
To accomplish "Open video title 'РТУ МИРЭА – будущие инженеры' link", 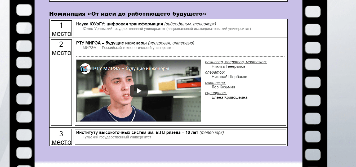I will click(131, 69).
